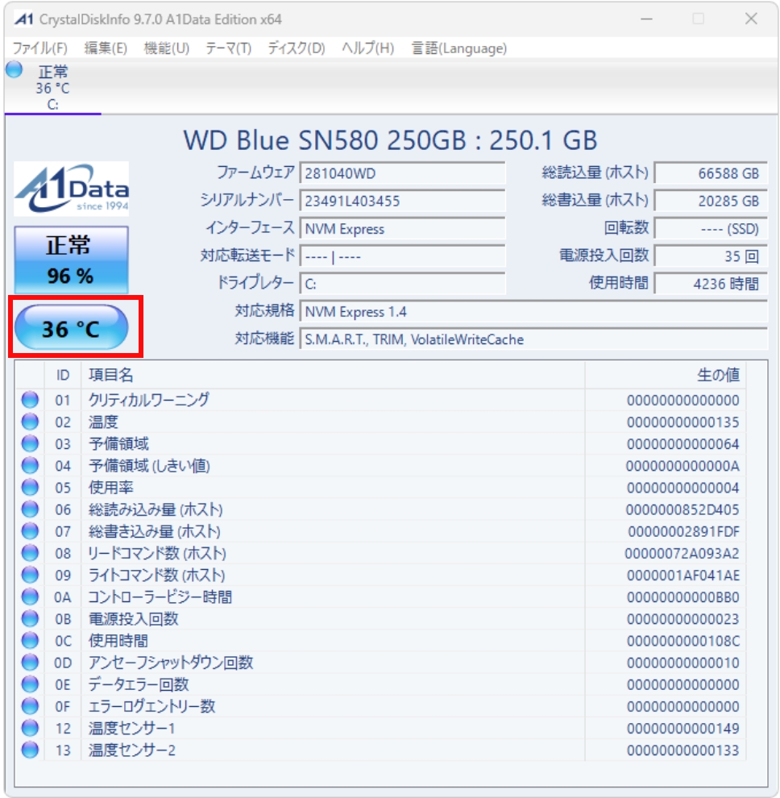The image size is (780, 798).
Task: Click the blue health orb in drive tab
Action: (x=15, y=69)
